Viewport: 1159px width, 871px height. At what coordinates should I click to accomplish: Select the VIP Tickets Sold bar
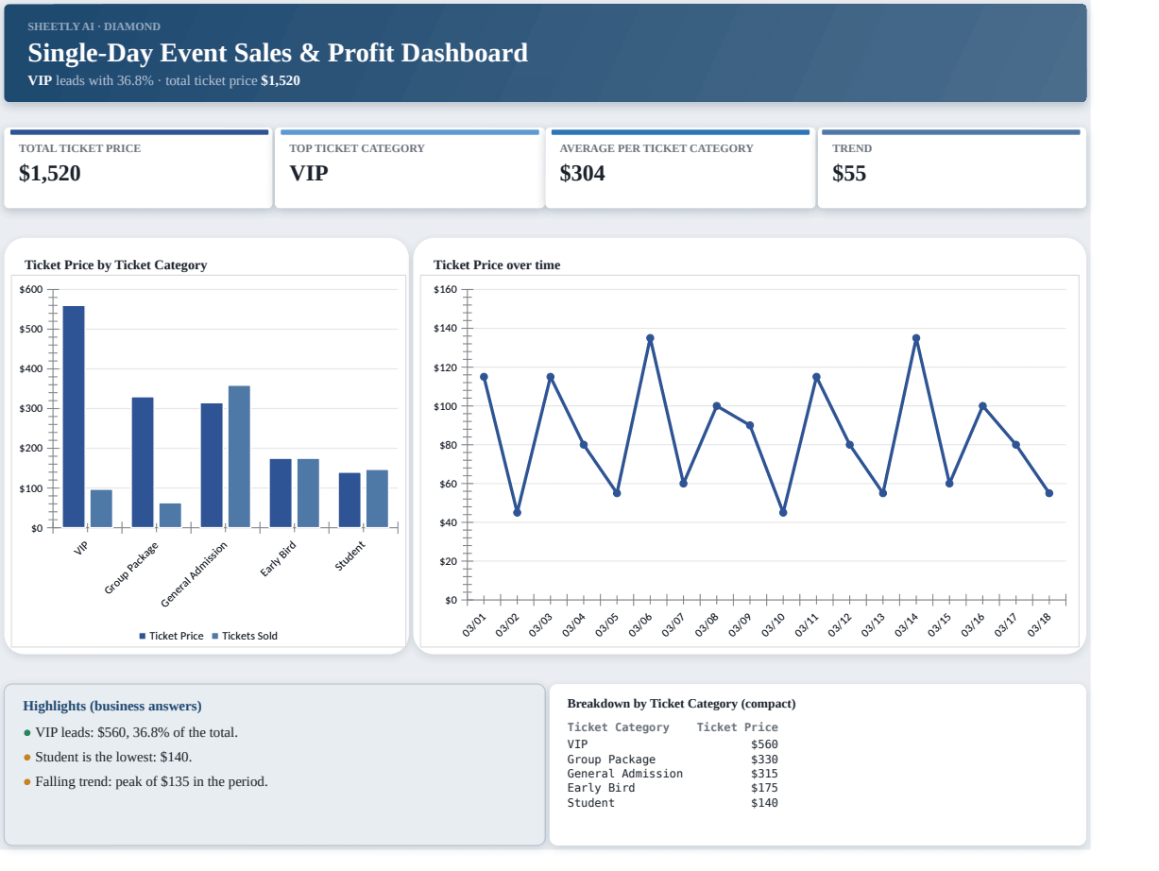[x=101, y=508]
